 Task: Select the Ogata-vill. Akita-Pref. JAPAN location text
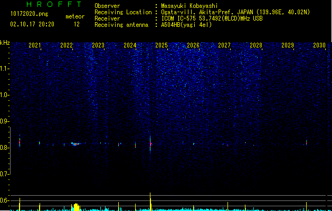coord(235,12)
